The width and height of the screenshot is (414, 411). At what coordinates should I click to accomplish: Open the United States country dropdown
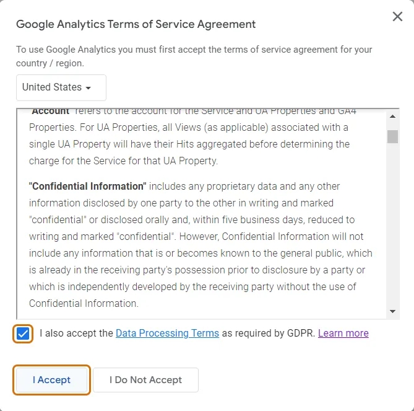point(61,87)
